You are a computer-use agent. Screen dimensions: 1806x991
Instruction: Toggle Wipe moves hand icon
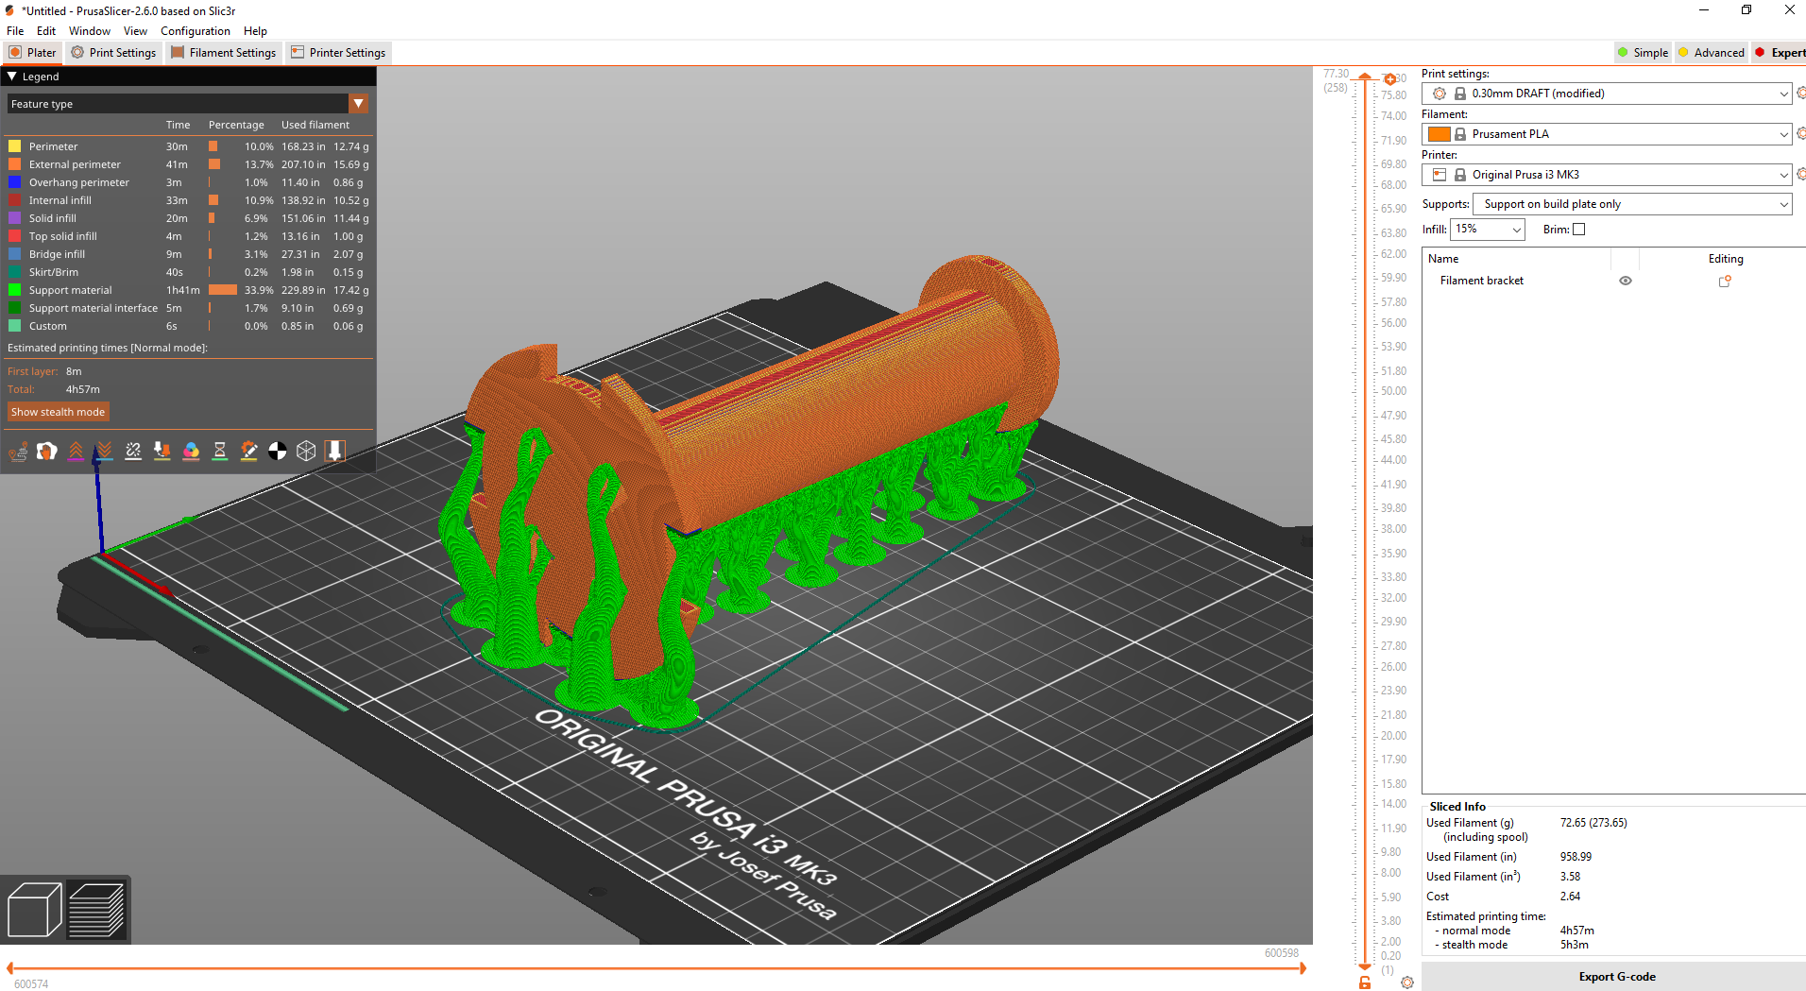(46, 452)
